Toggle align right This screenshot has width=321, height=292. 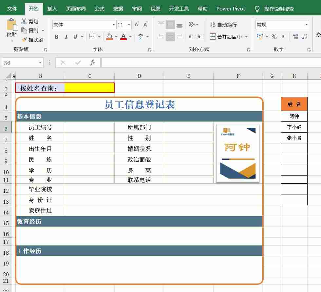click(179, 37)
